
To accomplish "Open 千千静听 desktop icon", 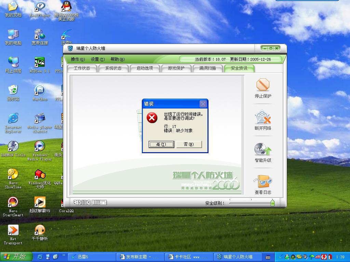I will 40,233.
